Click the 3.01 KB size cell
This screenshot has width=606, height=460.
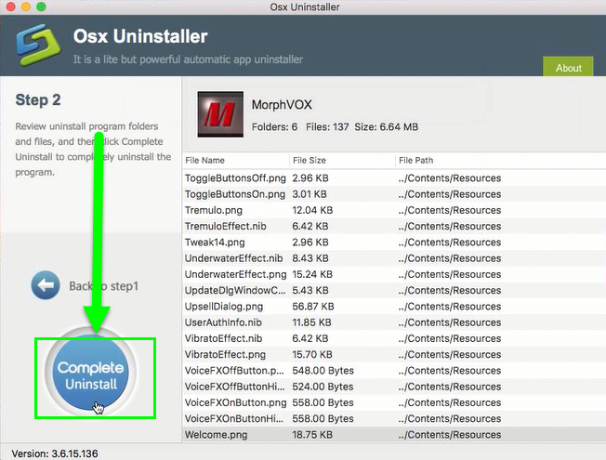(x=310, y=194)
